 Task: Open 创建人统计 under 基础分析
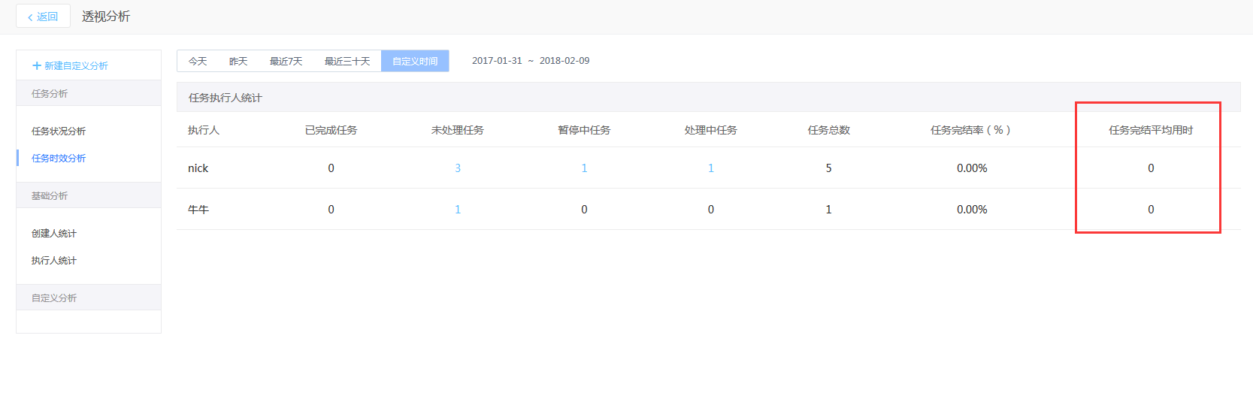pyautogui.click(x=54, y=234)
